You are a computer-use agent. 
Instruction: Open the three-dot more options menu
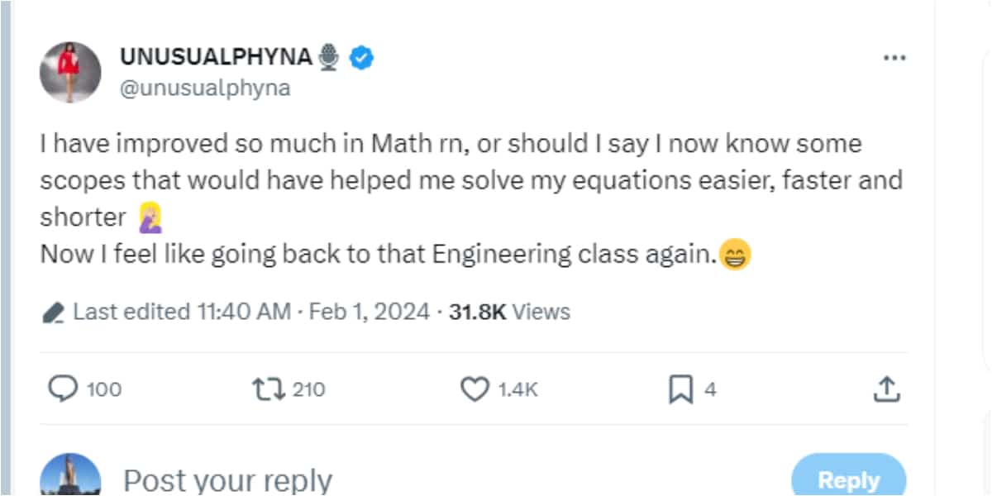point(894,58)
